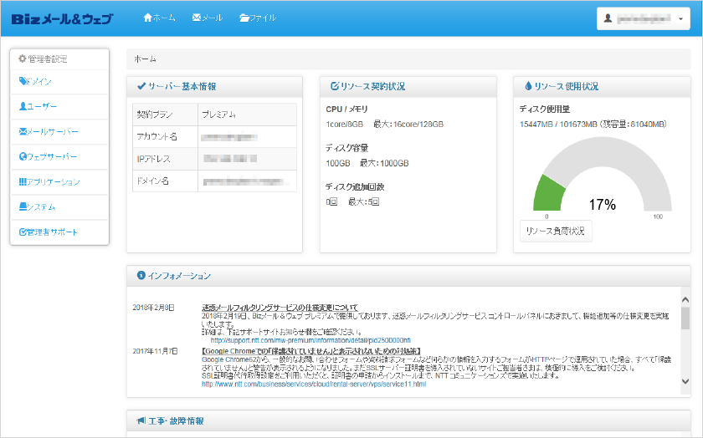Click the リソース負荷状況 button
Screen dimensions: 703x438
[x=556, y=231]
